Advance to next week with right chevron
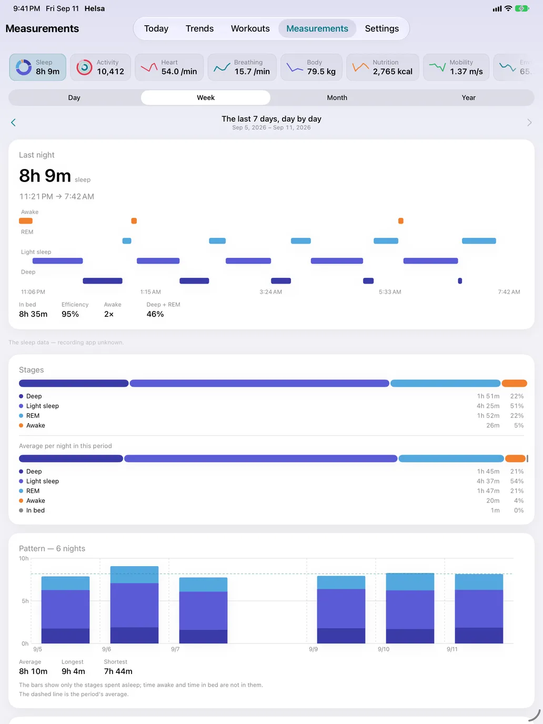 pyautogui.click(x=529, y=123)
